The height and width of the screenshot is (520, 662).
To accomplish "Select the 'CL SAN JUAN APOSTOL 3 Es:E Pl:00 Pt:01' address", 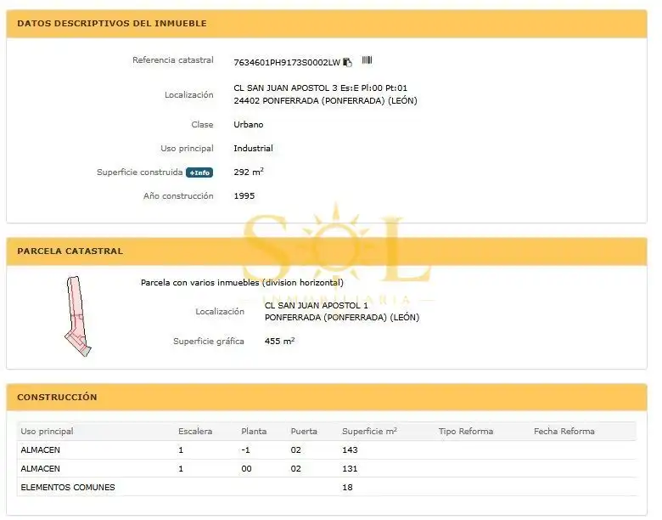I will [x=321, y=88].
